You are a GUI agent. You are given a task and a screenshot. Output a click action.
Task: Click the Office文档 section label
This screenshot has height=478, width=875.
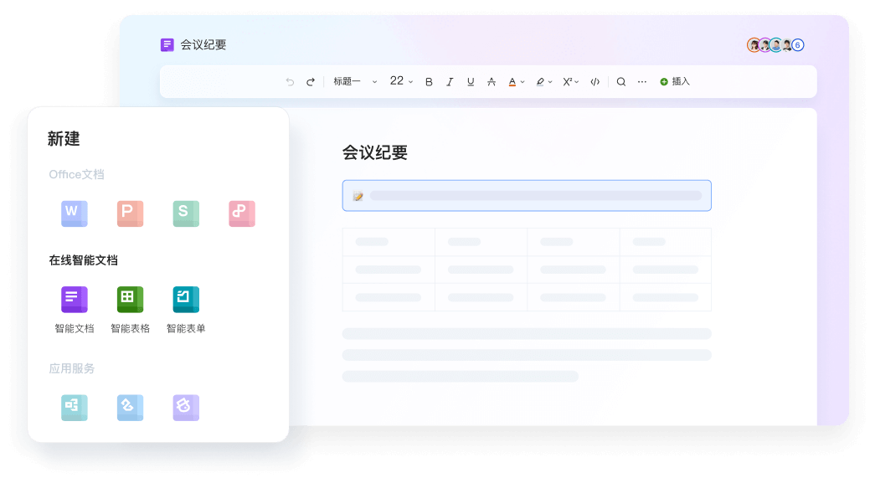coord(76,175)
